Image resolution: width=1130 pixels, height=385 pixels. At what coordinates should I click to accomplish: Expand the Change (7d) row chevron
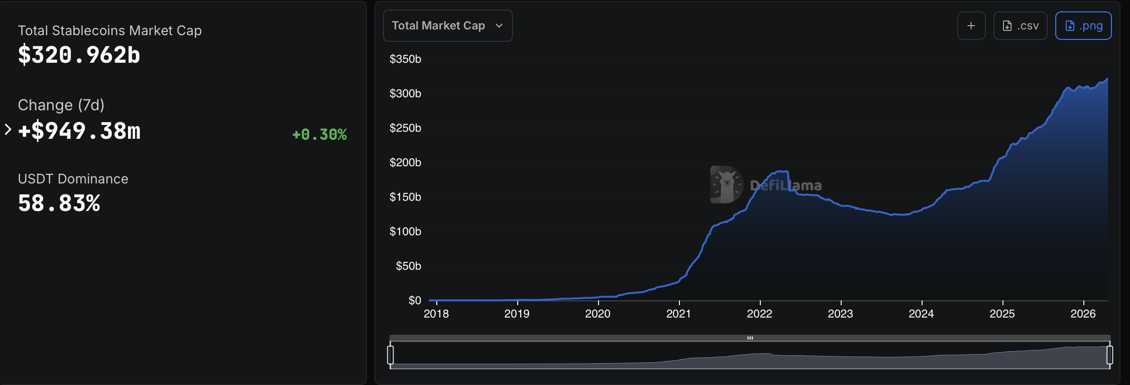coord(8,129)
